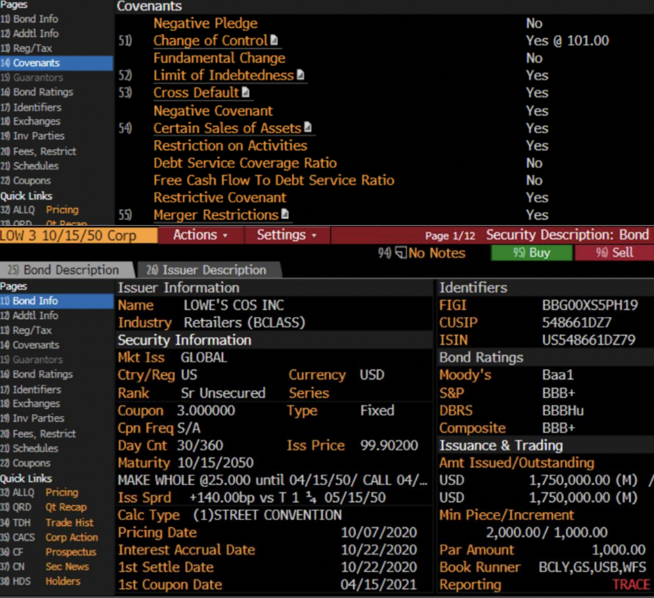Open ALLQ Pricing quick link in the upper panel

40,209
